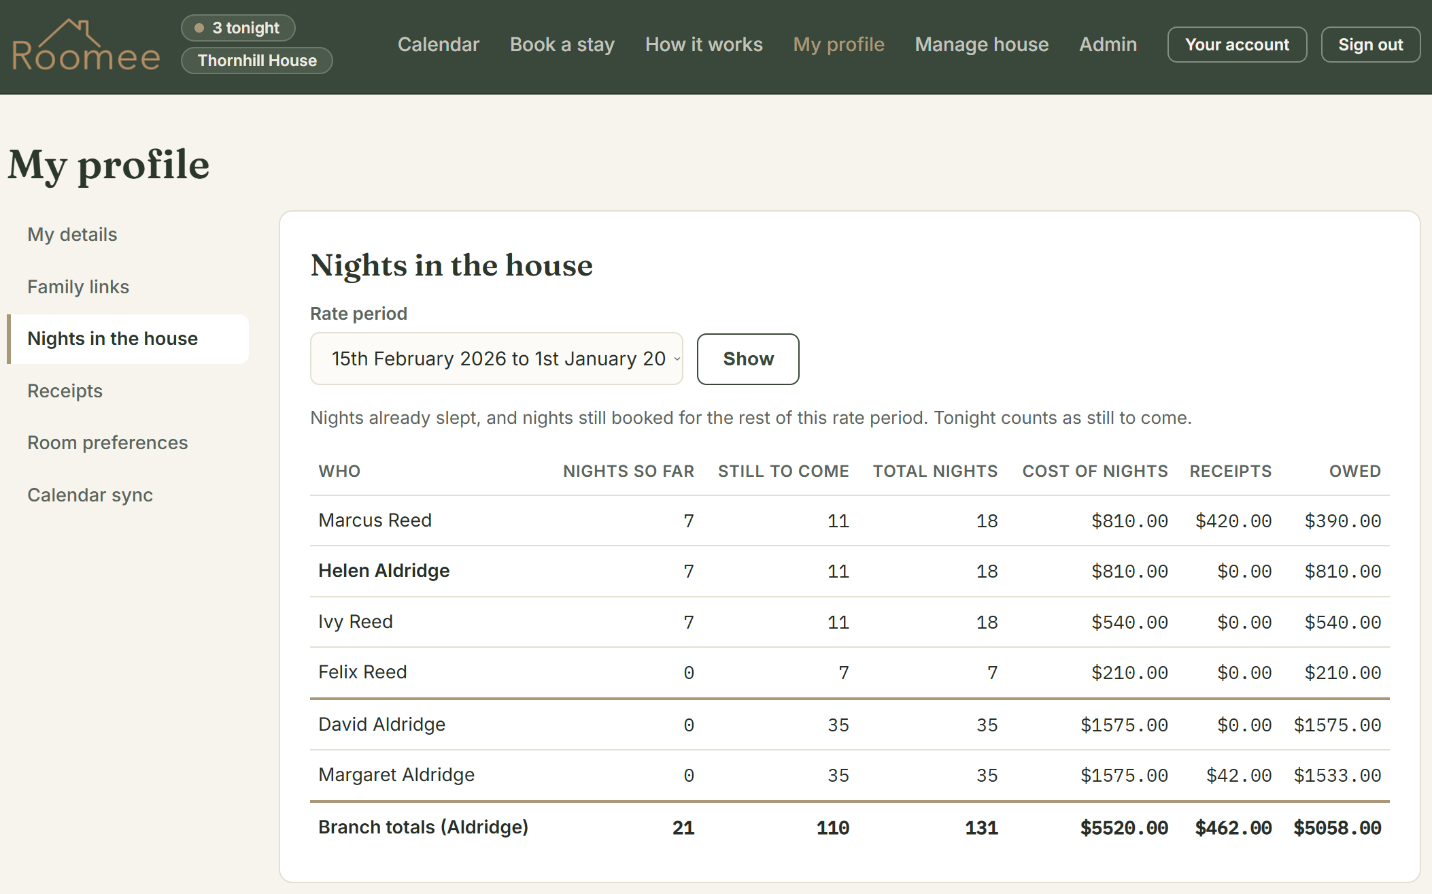1432x894 pixels.
Task: Open the 3 tonight status badge
Action: pyautogui.click(x=238, y=28)
